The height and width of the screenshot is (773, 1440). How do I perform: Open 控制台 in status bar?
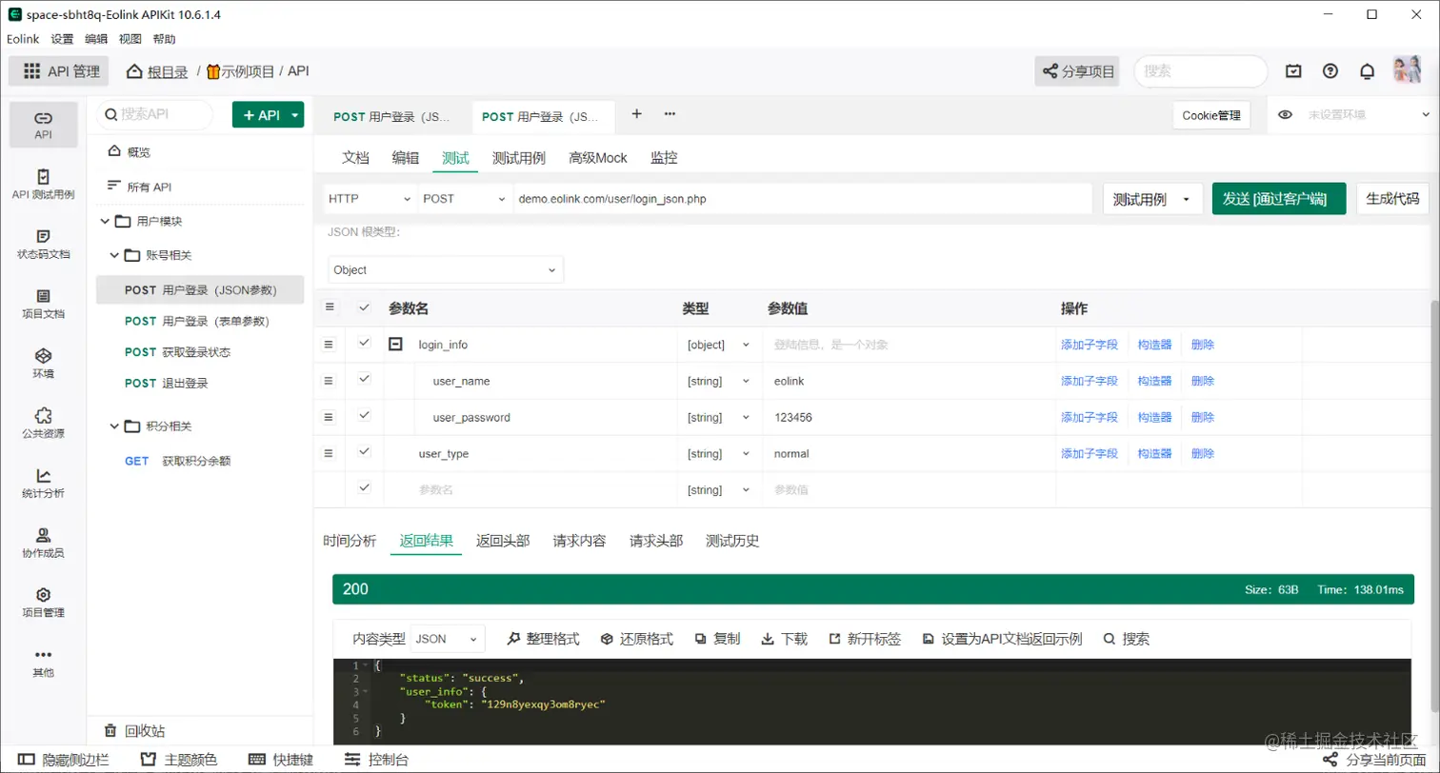[376, 760]
